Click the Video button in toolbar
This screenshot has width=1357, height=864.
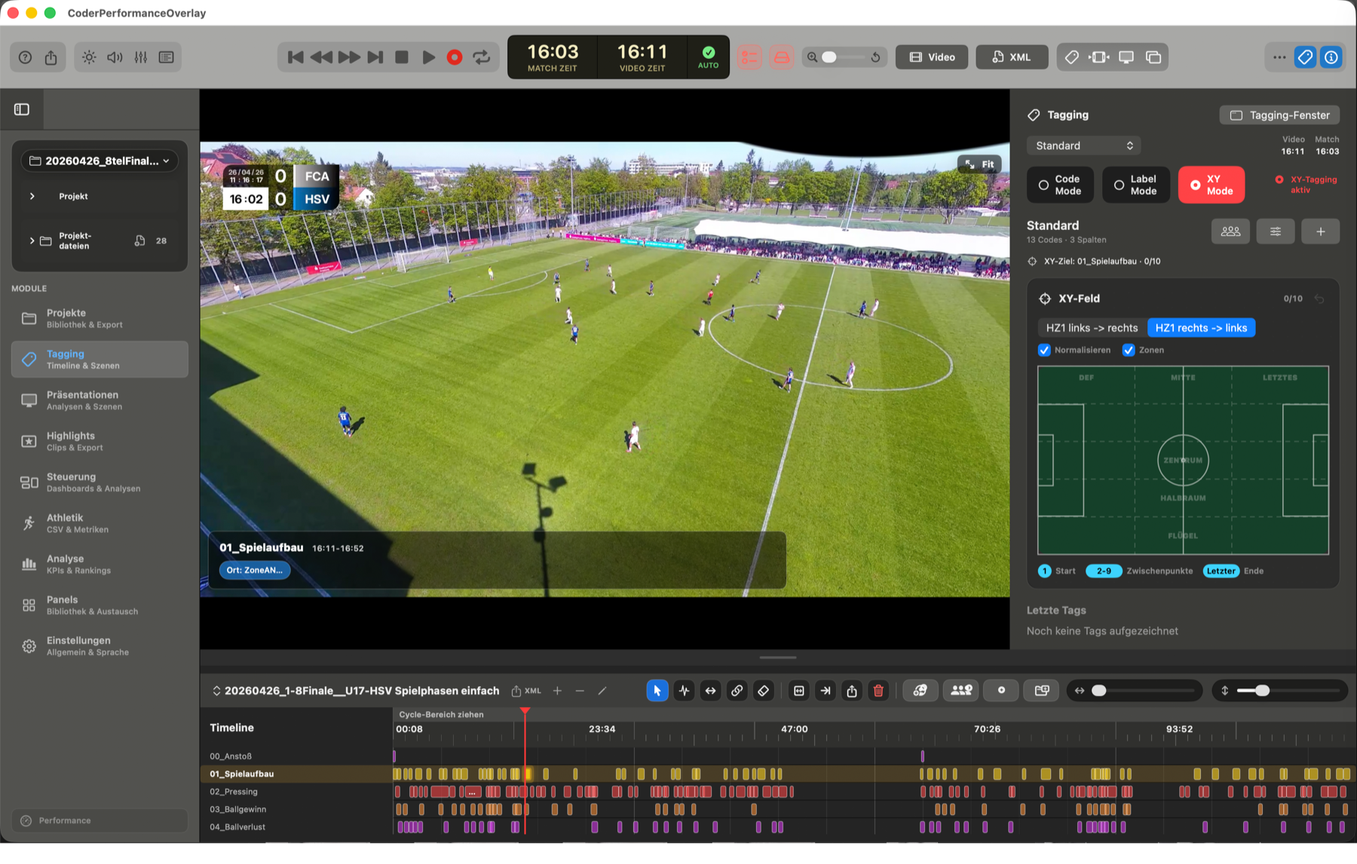click(x=932, y=57)
